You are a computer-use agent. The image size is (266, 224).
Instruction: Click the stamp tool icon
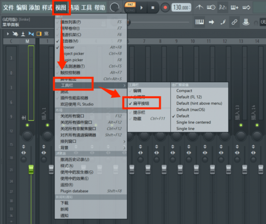[246, 22]
